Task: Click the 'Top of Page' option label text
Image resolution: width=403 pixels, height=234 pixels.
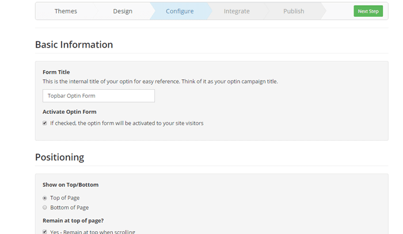Action: [65, 198]
